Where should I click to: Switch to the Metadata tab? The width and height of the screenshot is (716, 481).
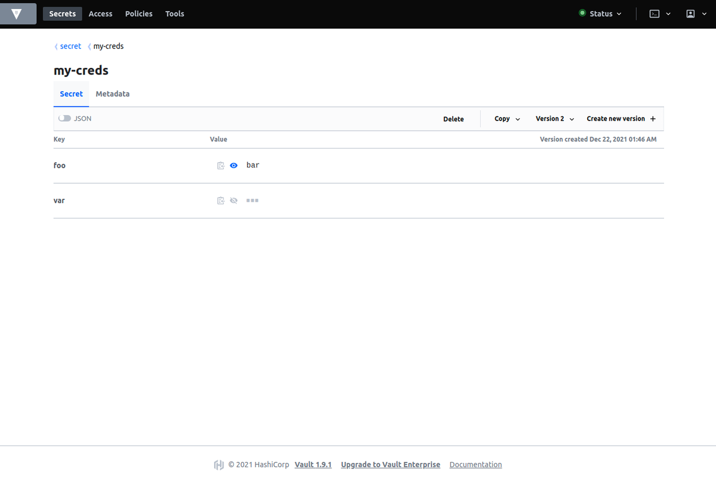(113, 94)
